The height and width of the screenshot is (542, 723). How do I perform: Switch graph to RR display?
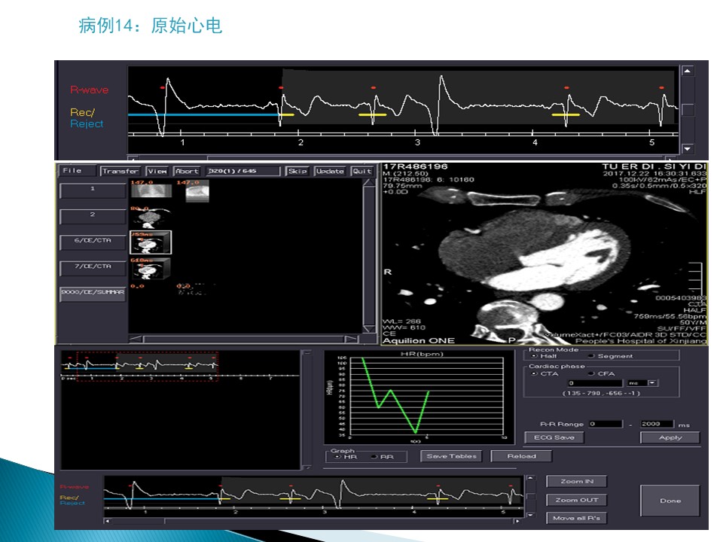coord(374,457)
